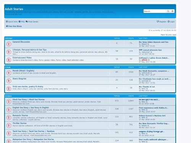Image resolution: width=191 pixels, height=143 pixels.
Task: Open the admin user profile link
Action: [144, 60]
